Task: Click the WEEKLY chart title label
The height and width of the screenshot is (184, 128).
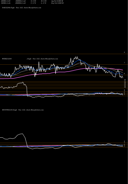Action: (30, 59)
